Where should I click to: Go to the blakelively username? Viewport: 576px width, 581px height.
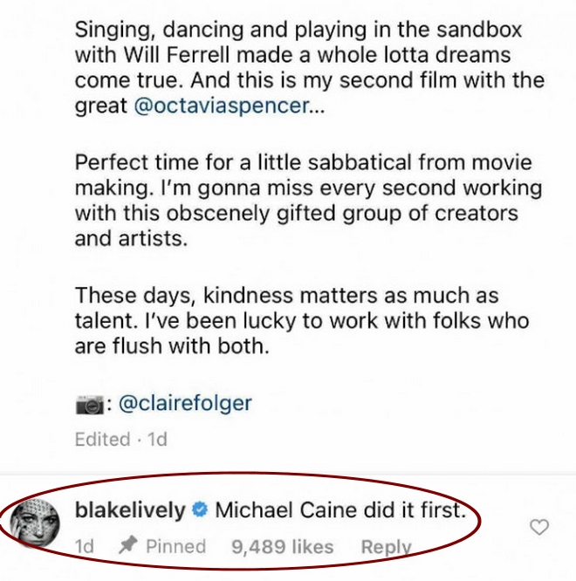(132, 509)
